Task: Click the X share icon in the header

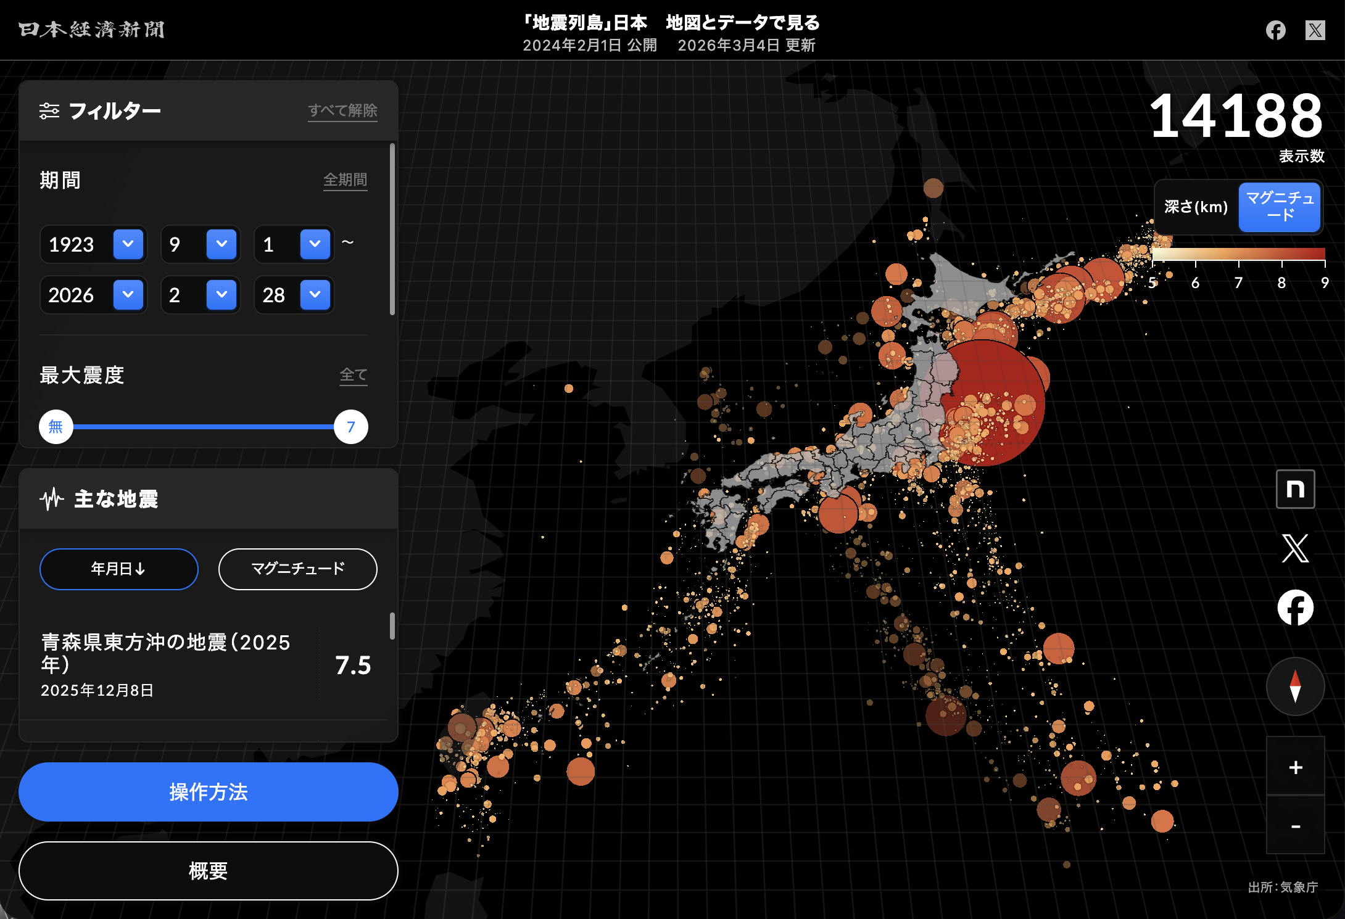Action: [1315, 30]
